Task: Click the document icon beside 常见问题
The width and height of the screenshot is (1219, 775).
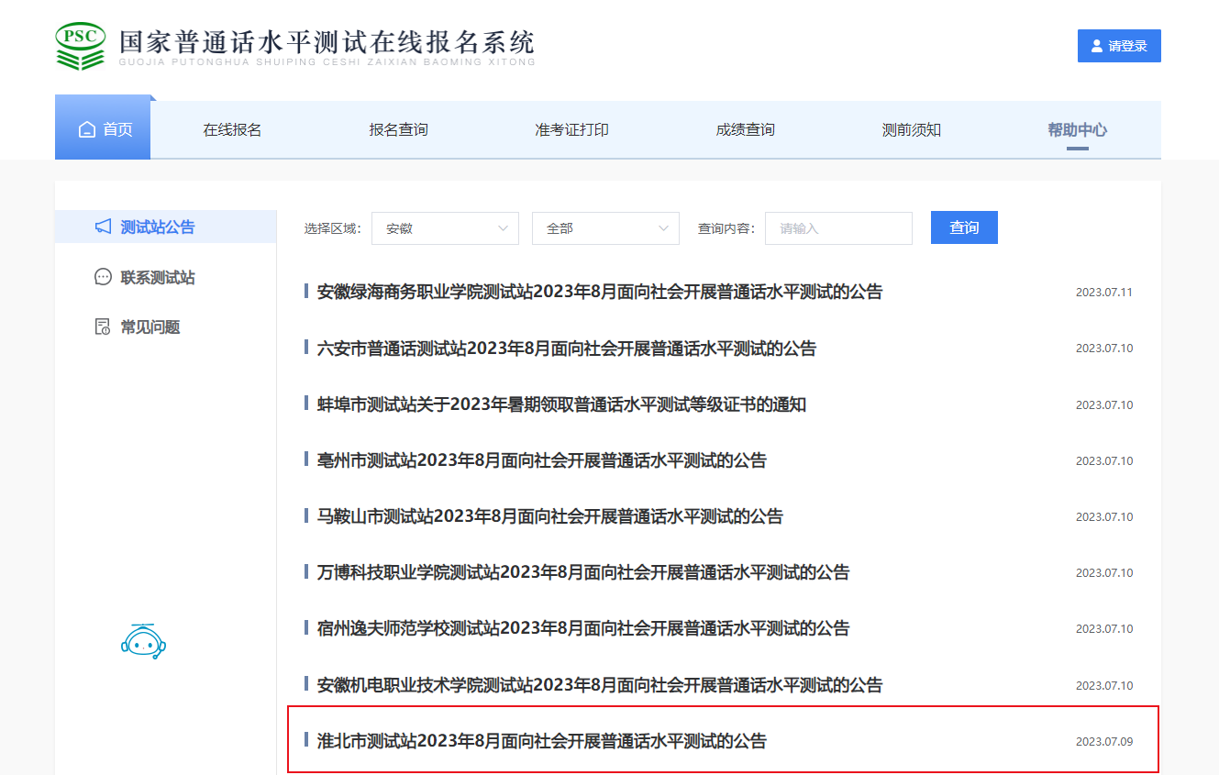Action: 104,327
